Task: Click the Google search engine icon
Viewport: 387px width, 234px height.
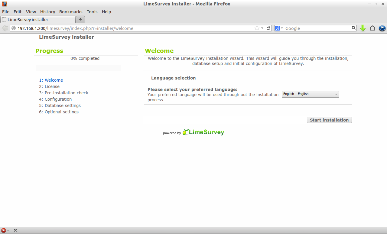Action: 278,28
